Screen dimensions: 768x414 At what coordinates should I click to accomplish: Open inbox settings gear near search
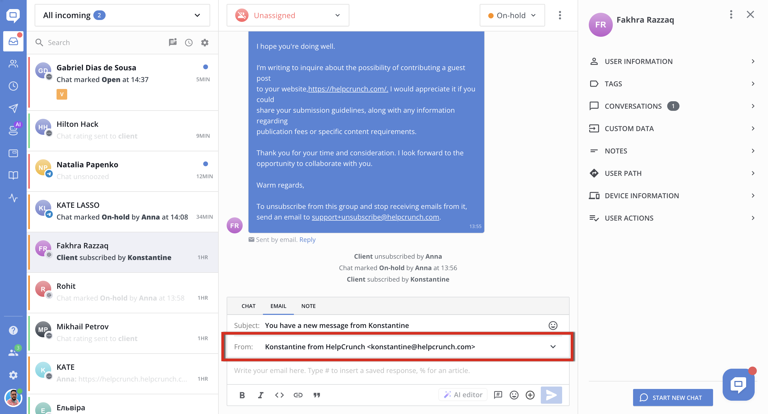click(x=205, y=42)
